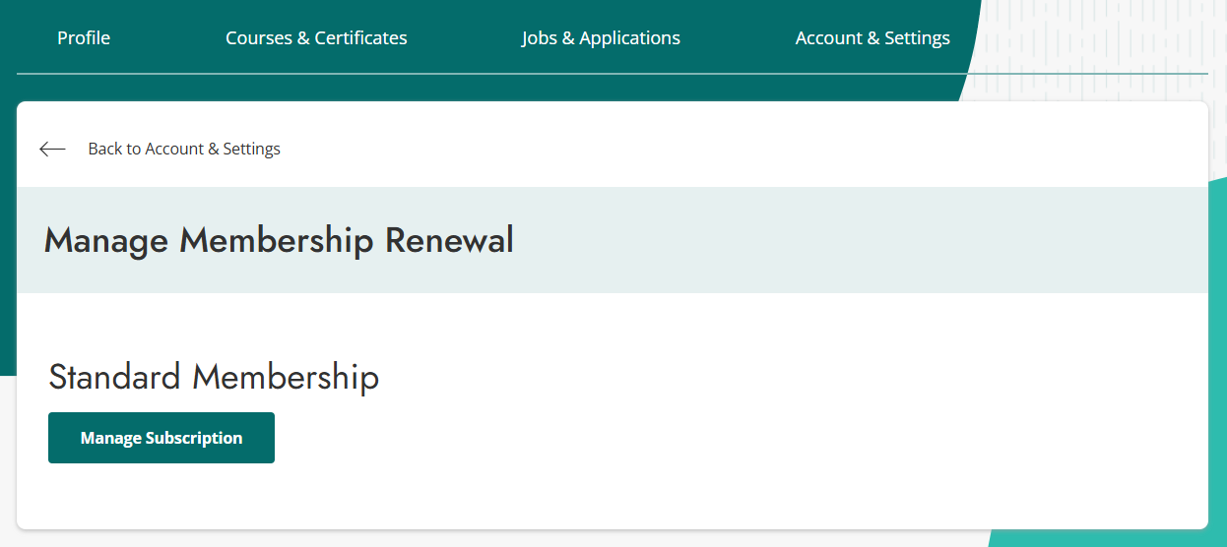
Task: Open the Jobs & Applications tab
Action: [601, 38]
